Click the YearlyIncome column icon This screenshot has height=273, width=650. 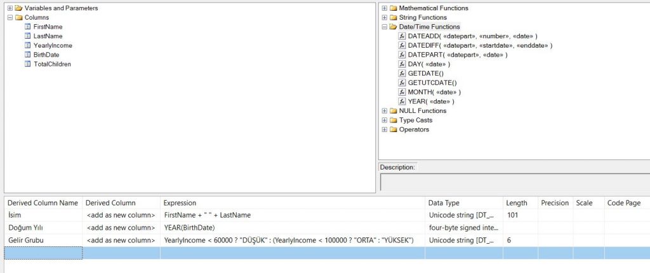(28, 45)
